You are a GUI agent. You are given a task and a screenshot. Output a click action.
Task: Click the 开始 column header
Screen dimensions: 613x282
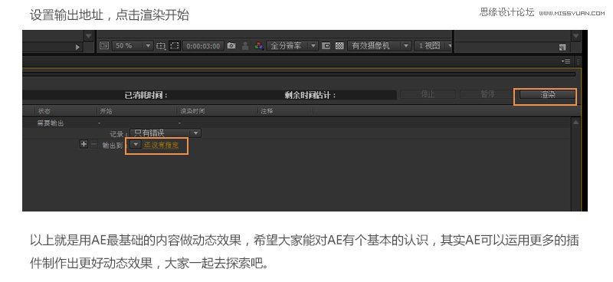pos(106,111)
